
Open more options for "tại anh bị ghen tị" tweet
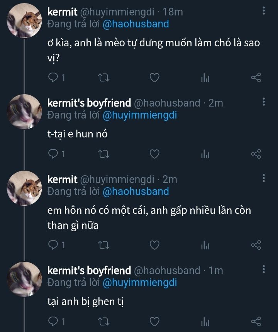[264, 269]
